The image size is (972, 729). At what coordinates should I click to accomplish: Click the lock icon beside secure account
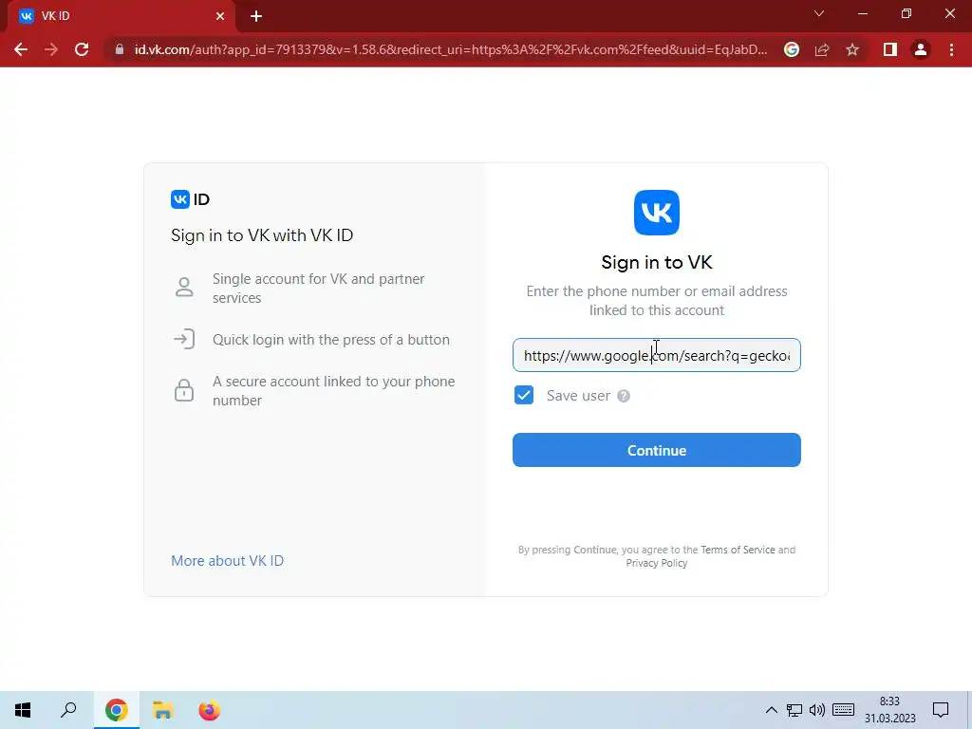click(x=184, y=390)
